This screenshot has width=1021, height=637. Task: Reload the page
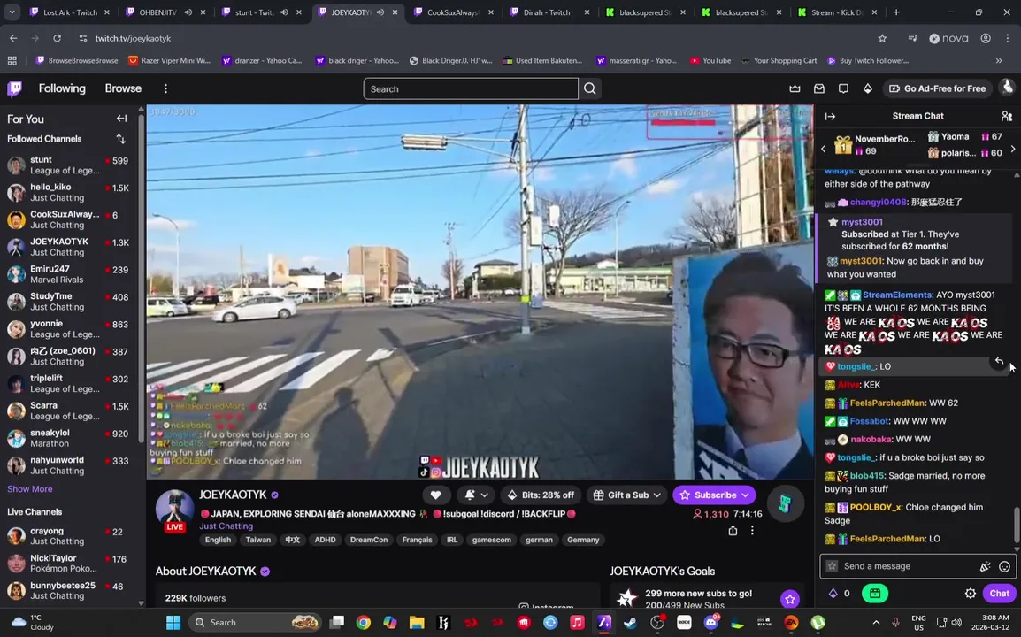(58, 38)
